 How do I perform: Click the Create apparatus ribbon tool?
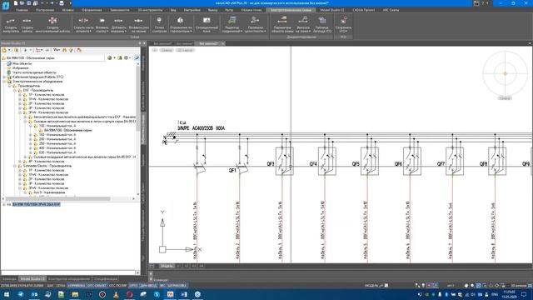click(11, 24)
